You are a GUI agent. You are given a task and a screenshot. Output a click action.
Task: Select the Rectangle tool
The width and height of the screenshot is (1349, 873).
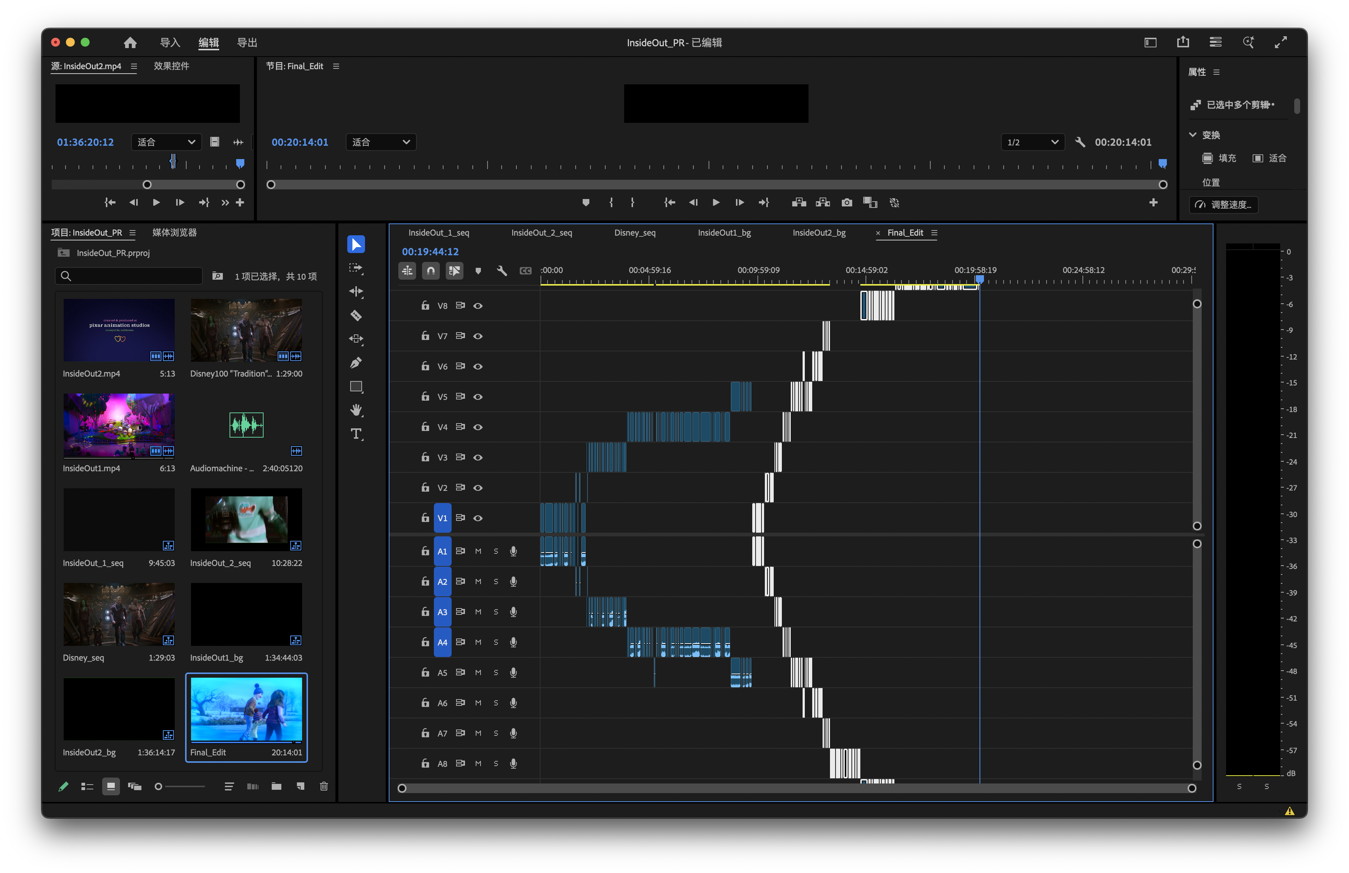356,387
